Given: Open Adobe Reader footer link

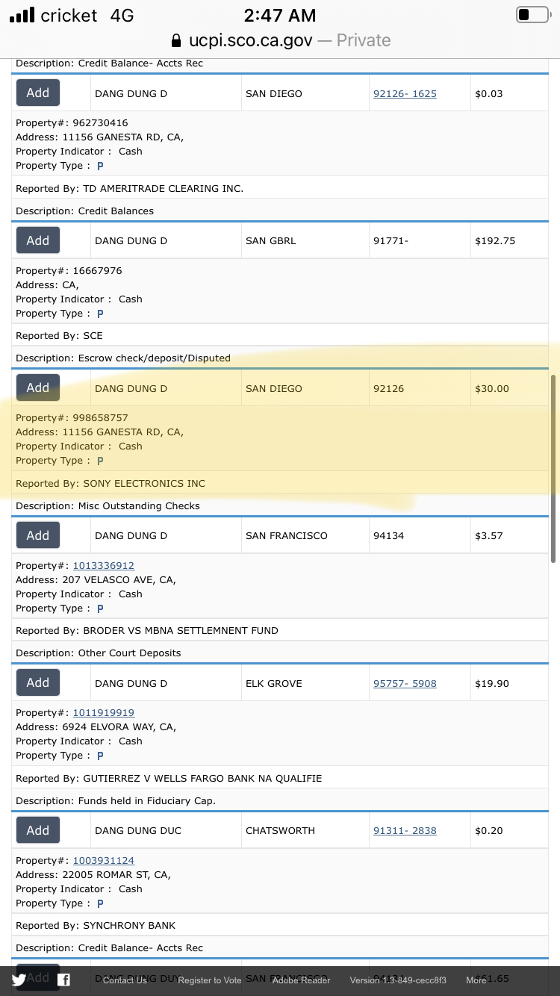Looking at the screenshot, I should tap(301, 980).
